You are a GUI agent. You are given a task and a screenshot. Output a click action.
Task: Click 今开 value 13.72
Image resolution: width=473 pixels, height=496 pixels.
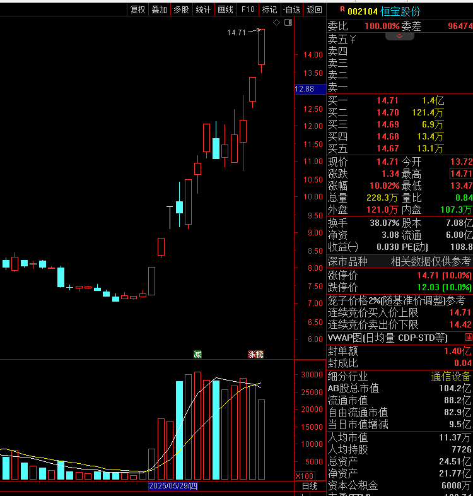pyautogui.click(x=461, y=162)
